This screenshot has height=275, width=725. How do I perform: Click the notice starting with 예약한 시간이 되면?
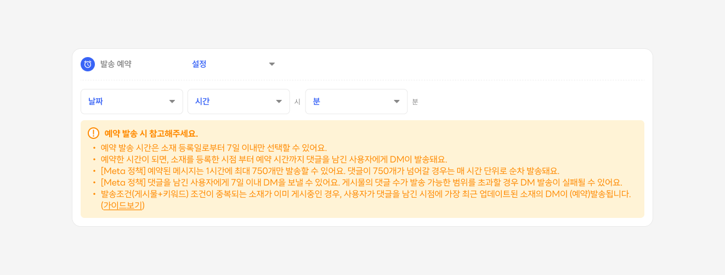tap(274, 159)
